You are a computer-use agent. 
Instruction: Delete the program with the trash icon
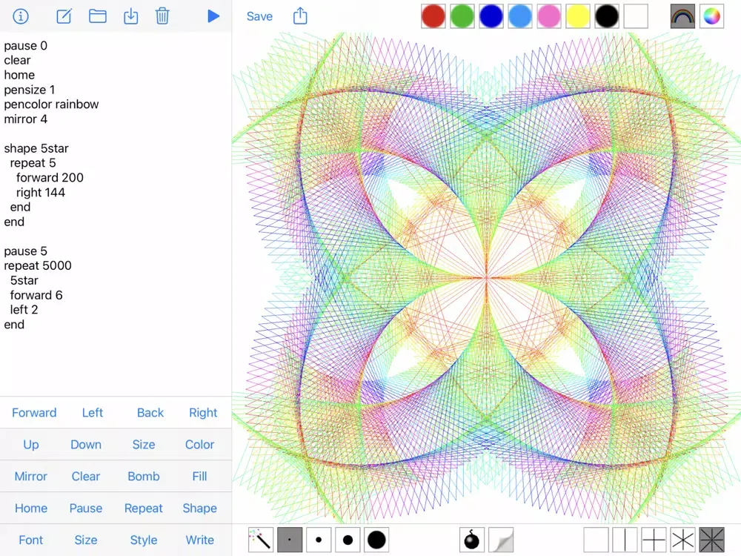tap(162, 16)
